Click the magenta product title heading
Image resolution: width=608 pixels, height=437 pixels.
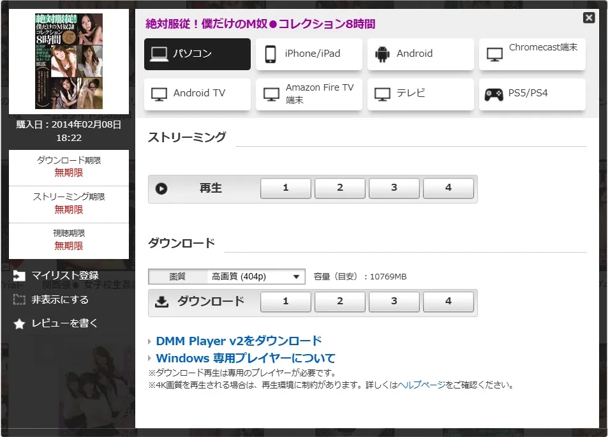point(260,24)
